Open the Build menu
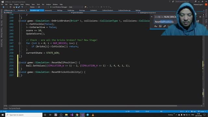Viewport: 208px width, 117px height. click(22, 4)
